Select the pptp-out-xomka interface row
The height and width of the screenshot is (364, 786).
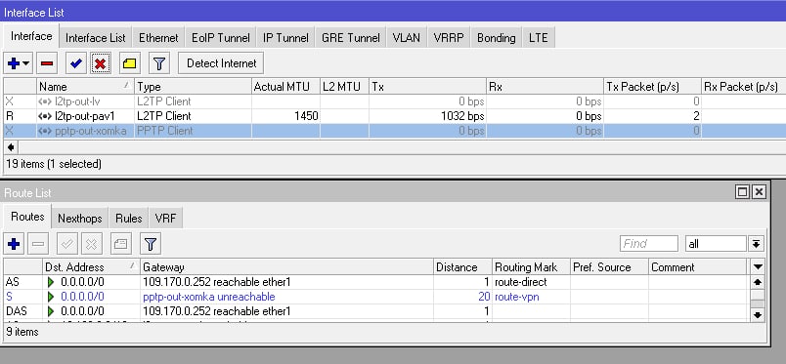pyautogui.click(x=395, y=131)
